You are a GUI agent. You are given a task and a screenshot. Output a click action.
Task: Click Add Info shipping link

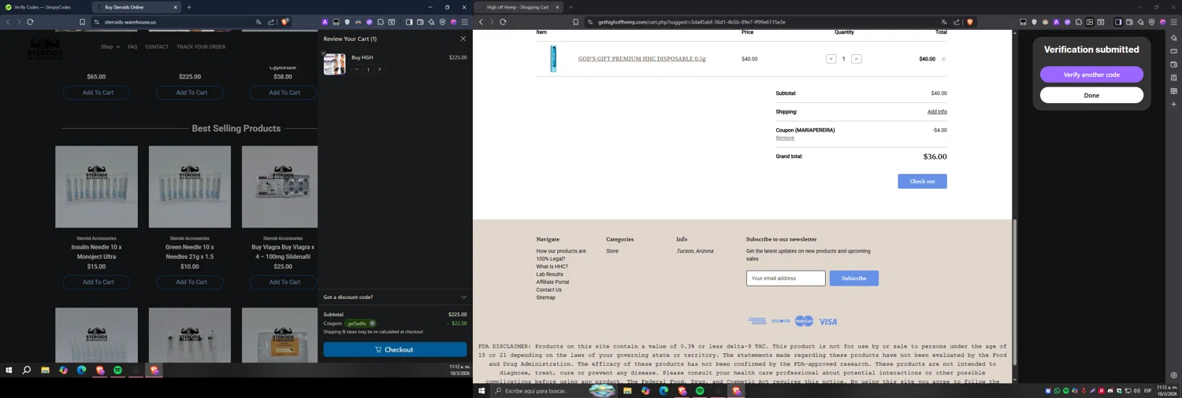[937, 112]
